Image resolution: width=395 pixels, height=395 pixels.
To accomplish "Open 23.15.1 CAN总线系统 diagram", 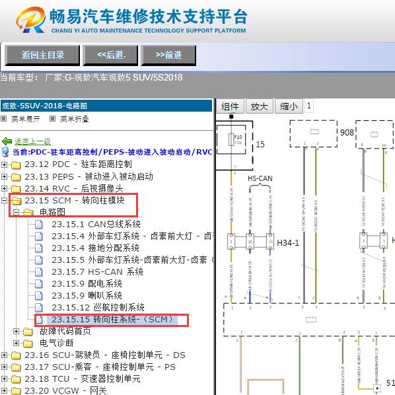I will [x=96, y=224].
